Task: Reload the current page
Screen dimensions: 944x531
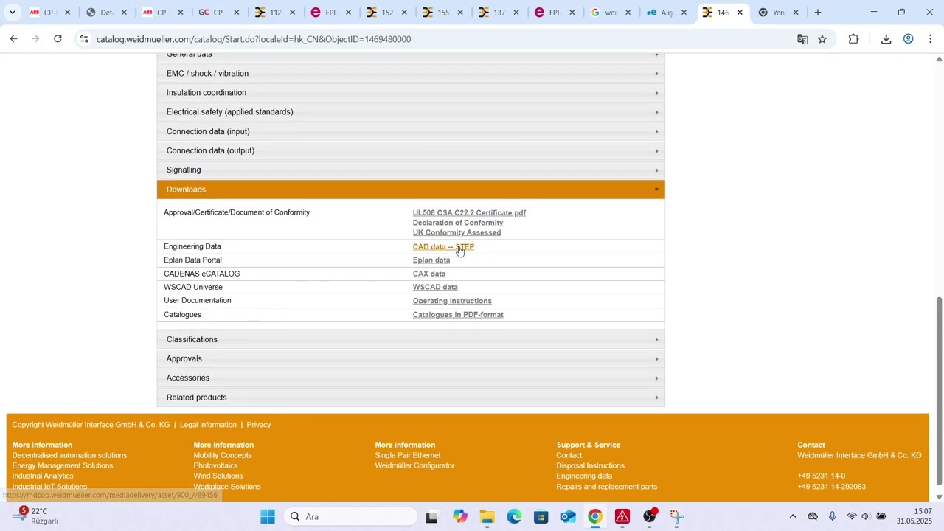Action: tap(58, 39)
